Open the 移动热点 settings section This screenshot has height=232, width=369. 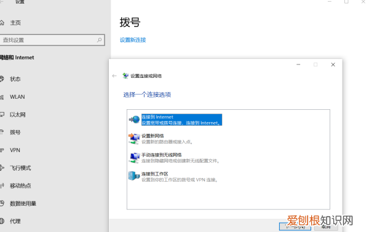coord(20,185)
